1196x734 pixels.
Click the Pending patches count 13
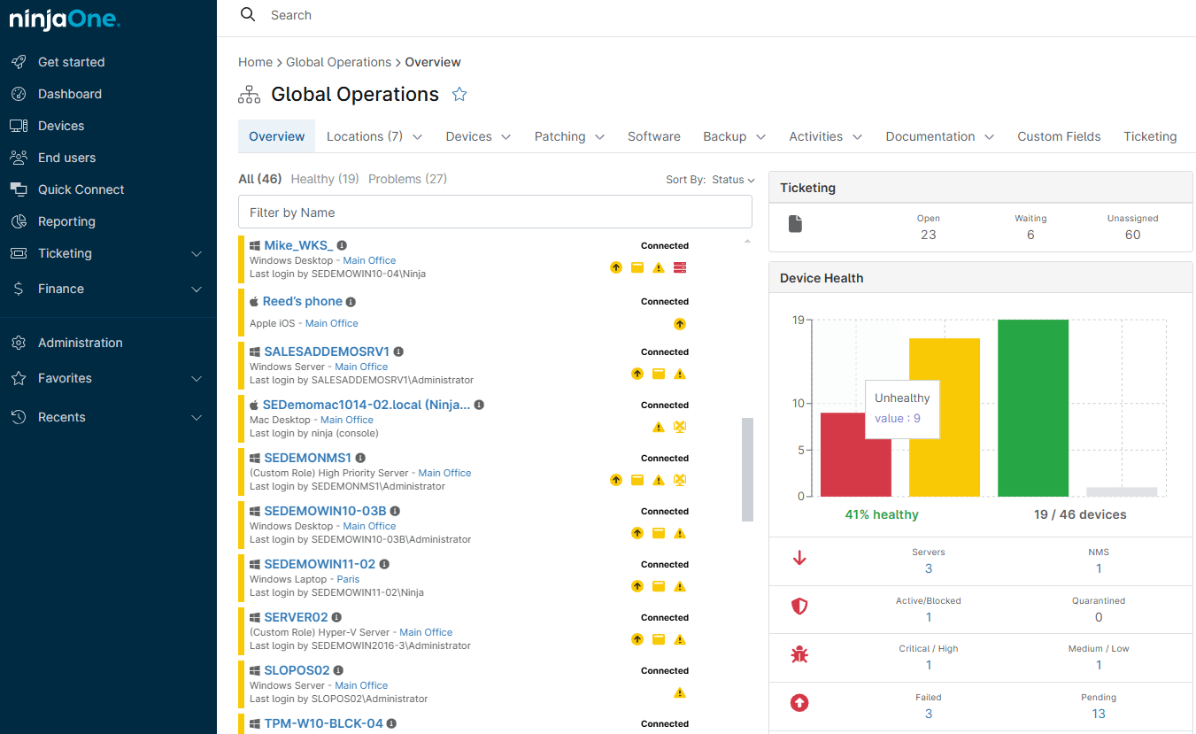click(x=1099, y=714)
